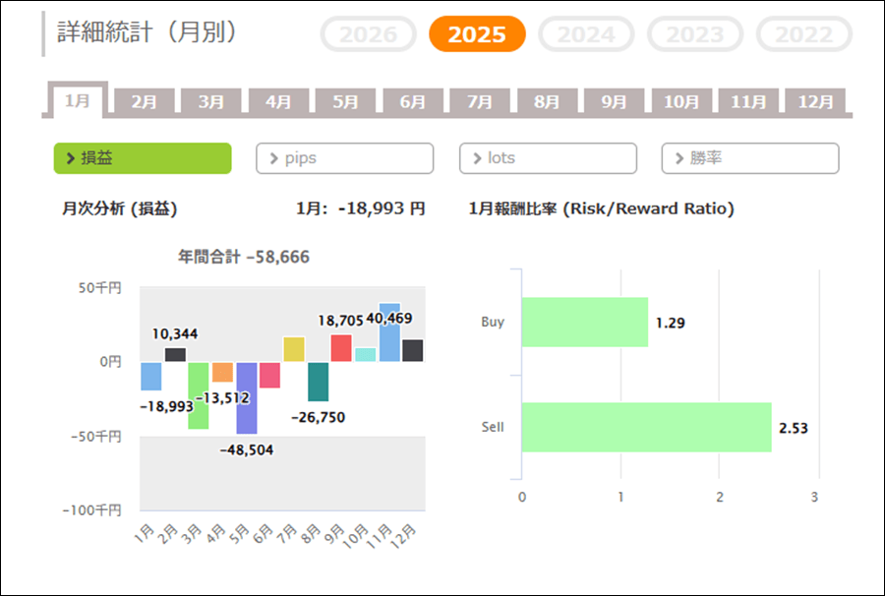
Task: Click the August bar showing -26,750
Action: pos(318,381)
